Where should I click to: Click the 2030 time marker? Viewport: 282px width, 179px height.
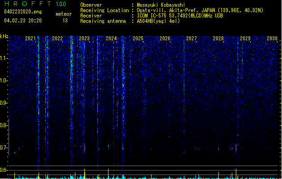[x=272, y=38]
